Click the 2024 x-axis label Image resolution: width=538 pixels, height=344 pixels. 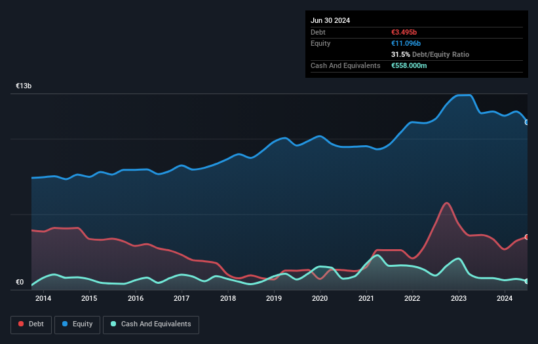pyautogui.click(x=505, y=298)
